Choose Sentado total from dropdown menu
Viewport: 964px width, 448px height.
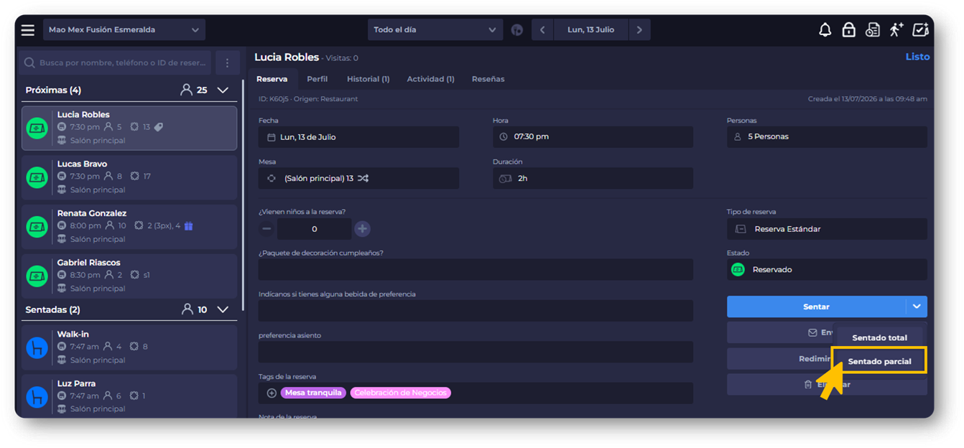[879, 337]
